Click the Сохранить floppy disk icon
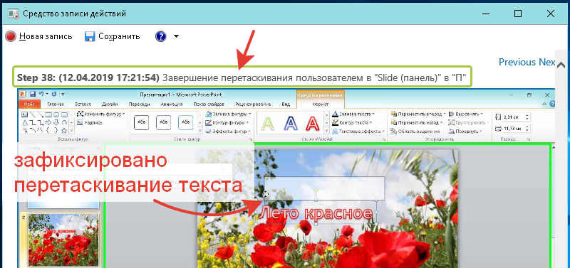 pyautogui.click(x=90, y=36)
